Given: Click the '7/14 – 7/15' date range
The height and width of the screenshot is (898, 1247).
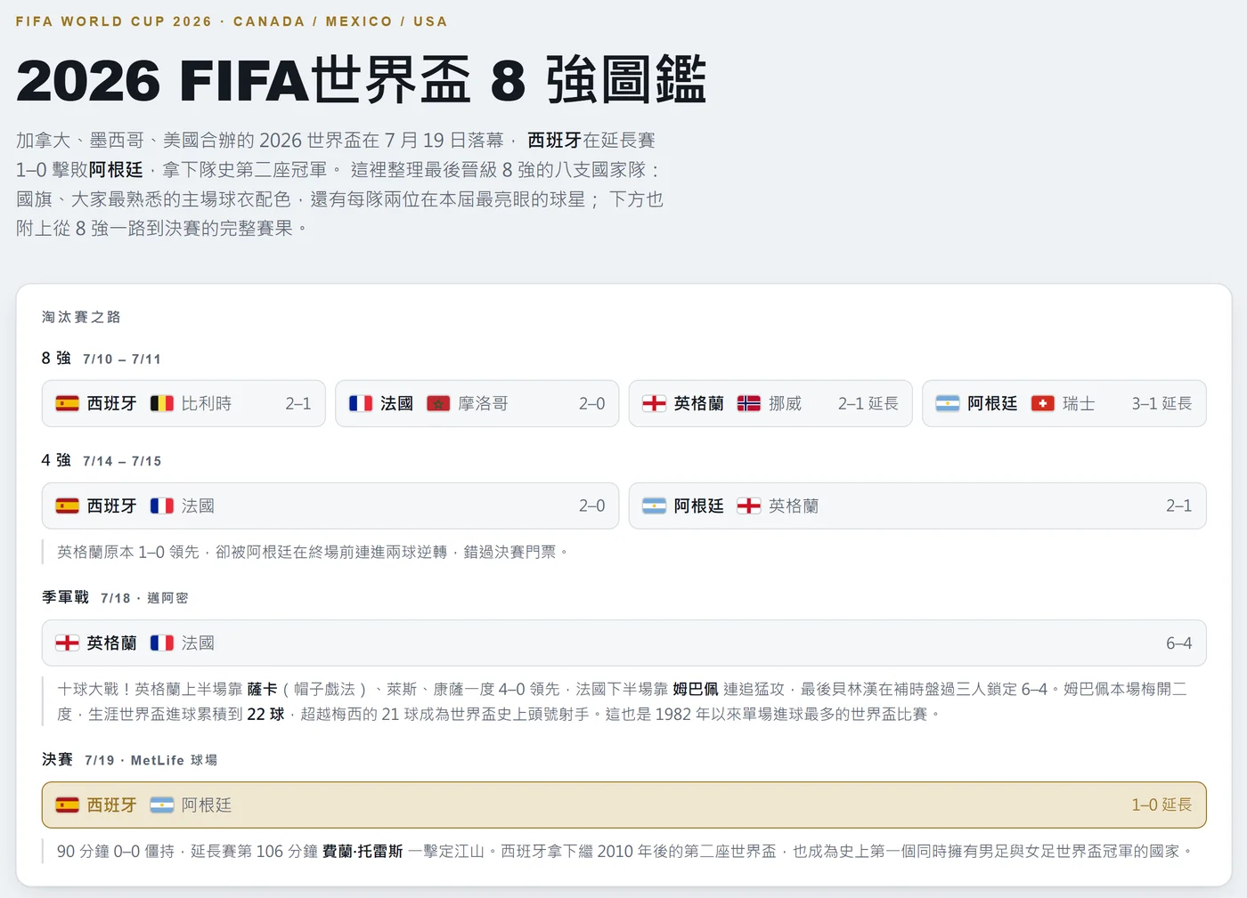Looking at the screenshot, I should tap(122, 461).
